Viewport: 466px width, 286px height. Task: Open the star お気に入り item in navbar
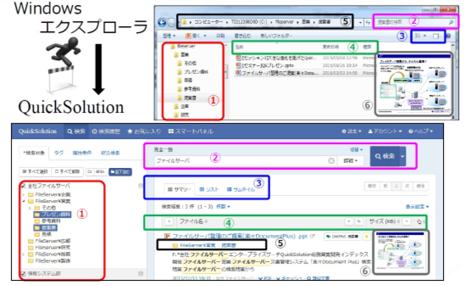tap(144, 131)
